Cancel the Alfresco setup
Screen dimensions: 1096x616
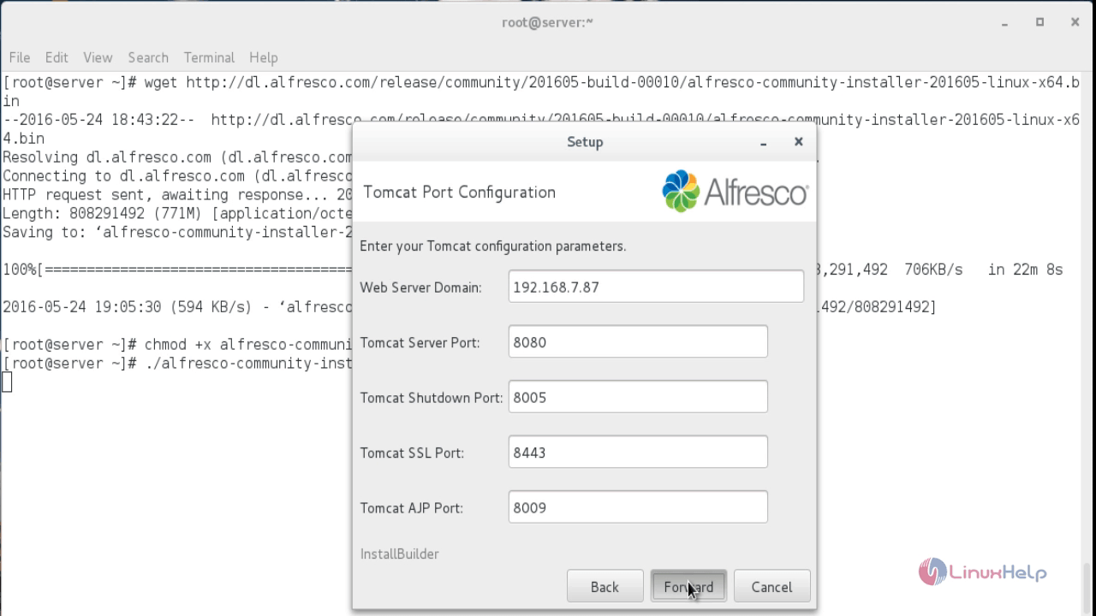pyautogui.click(x=771, y=587)
